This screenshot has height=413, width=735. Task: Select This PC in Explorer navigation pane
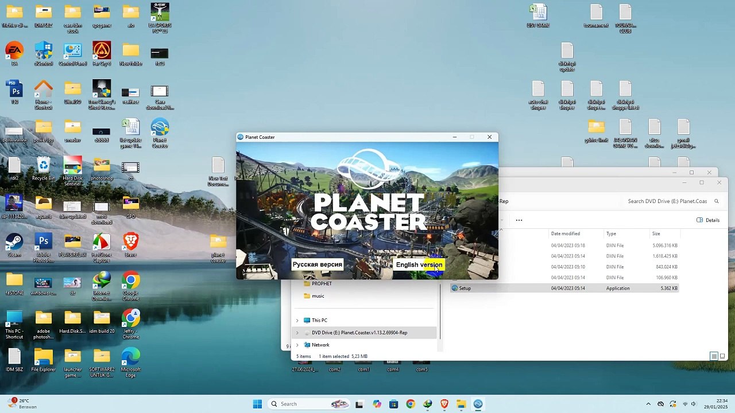[319, 321]
